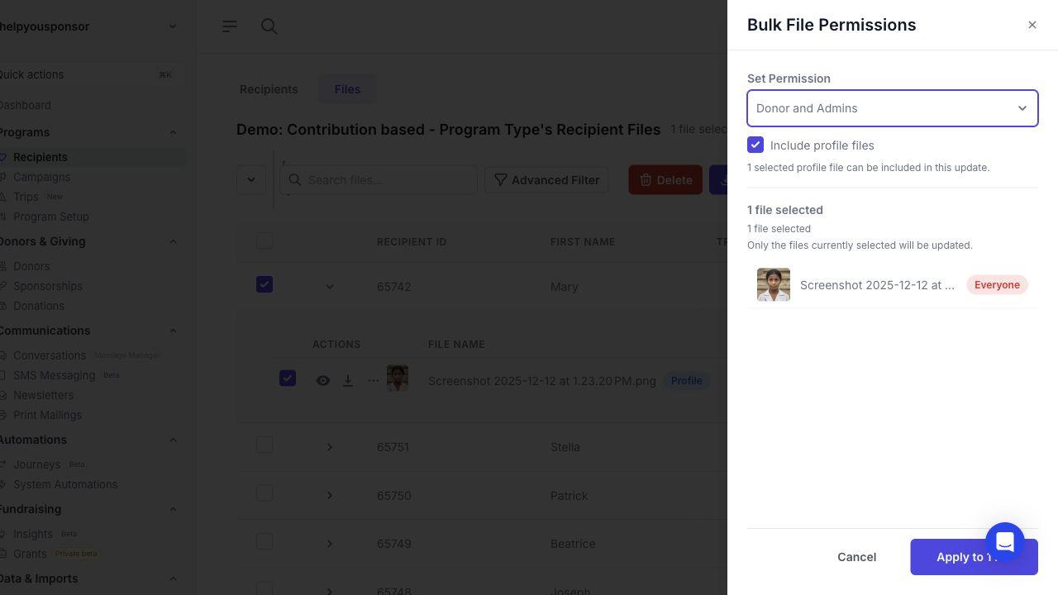Open Newsletters in the sidebar
Screen dimensions: 1058x595
coord(43,395)
